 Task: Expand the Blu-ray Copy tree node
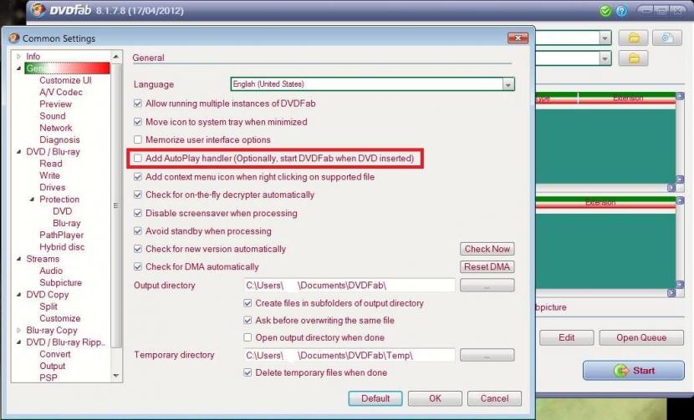pos(18,331)
